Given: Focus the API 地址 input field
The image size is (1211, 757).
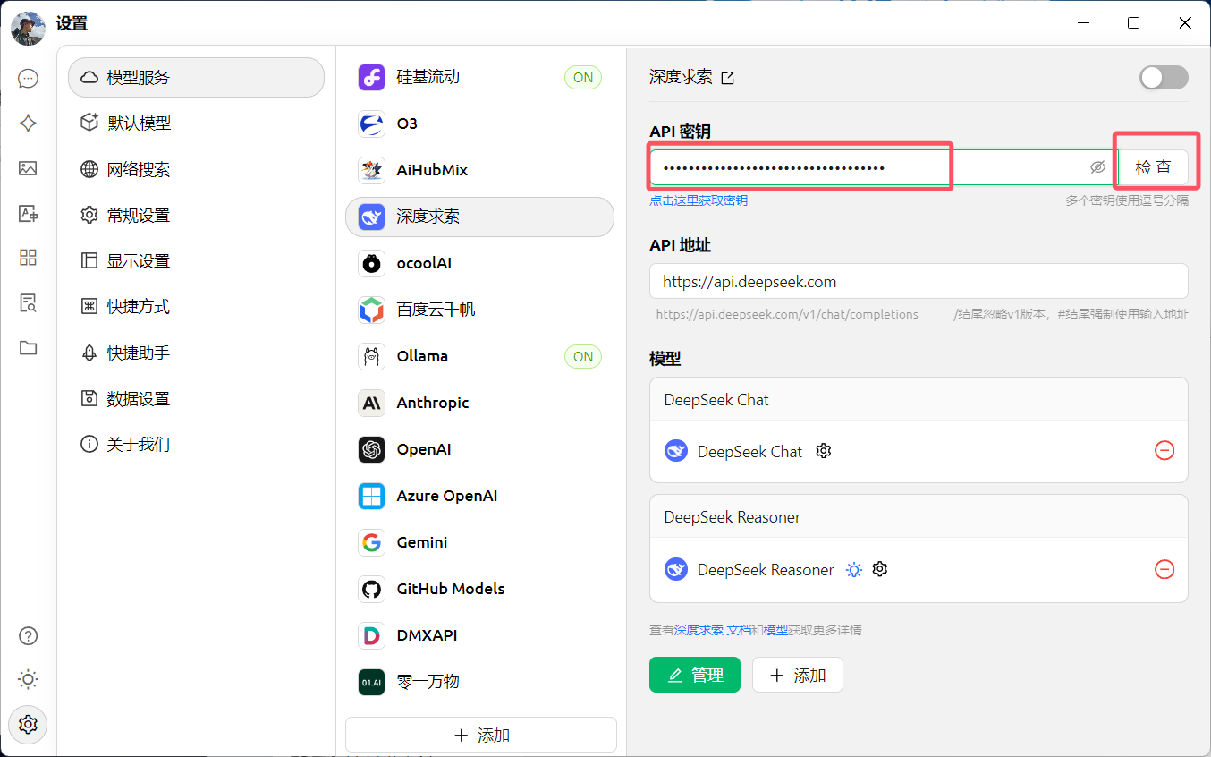Looking at the screenshot, I should click(919, 281).
